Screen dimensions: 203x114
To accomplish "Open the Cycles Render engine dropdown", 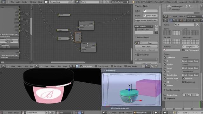I will (120, 2).
